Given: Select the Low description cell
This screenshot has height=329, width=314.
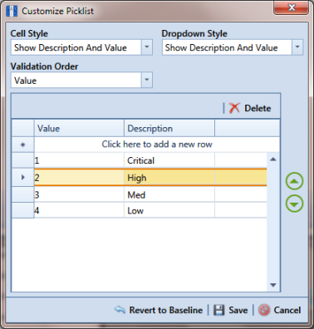Looking at the screenshot, I should point(169,210).
